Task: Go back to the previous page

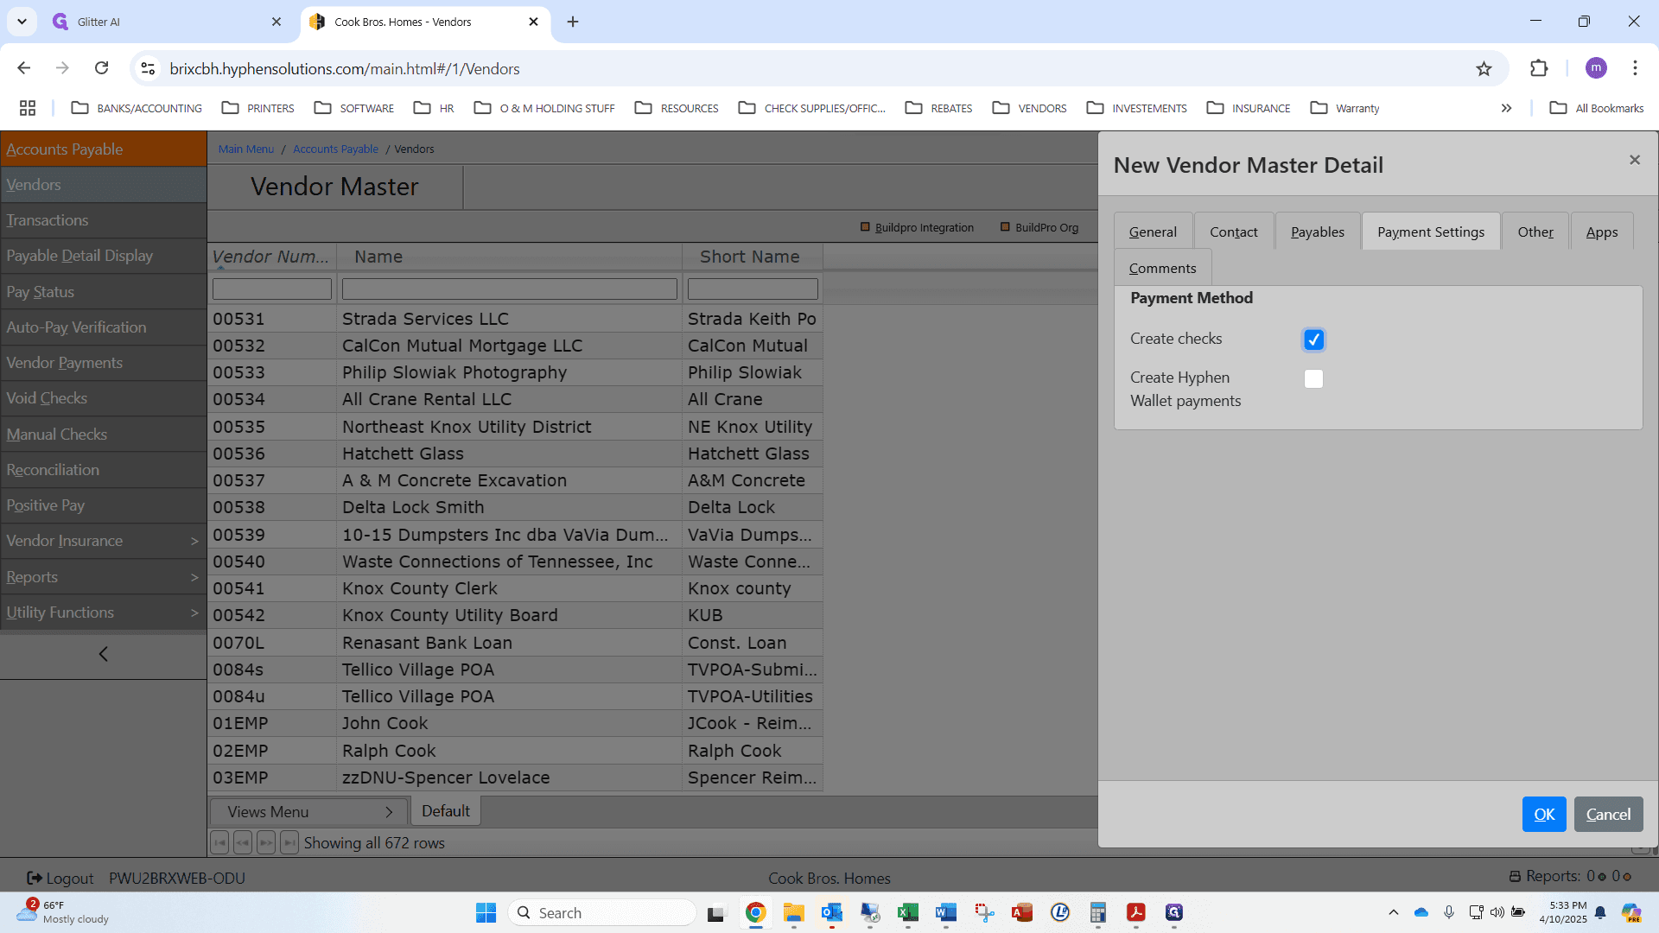Action: point(24,68)
